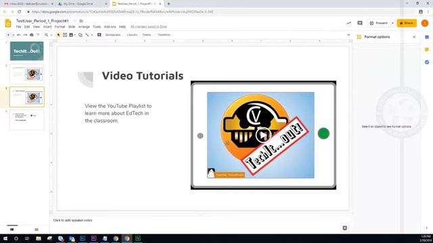Select slide 1 TechIt...Out! thumbnail

(27, 51)
